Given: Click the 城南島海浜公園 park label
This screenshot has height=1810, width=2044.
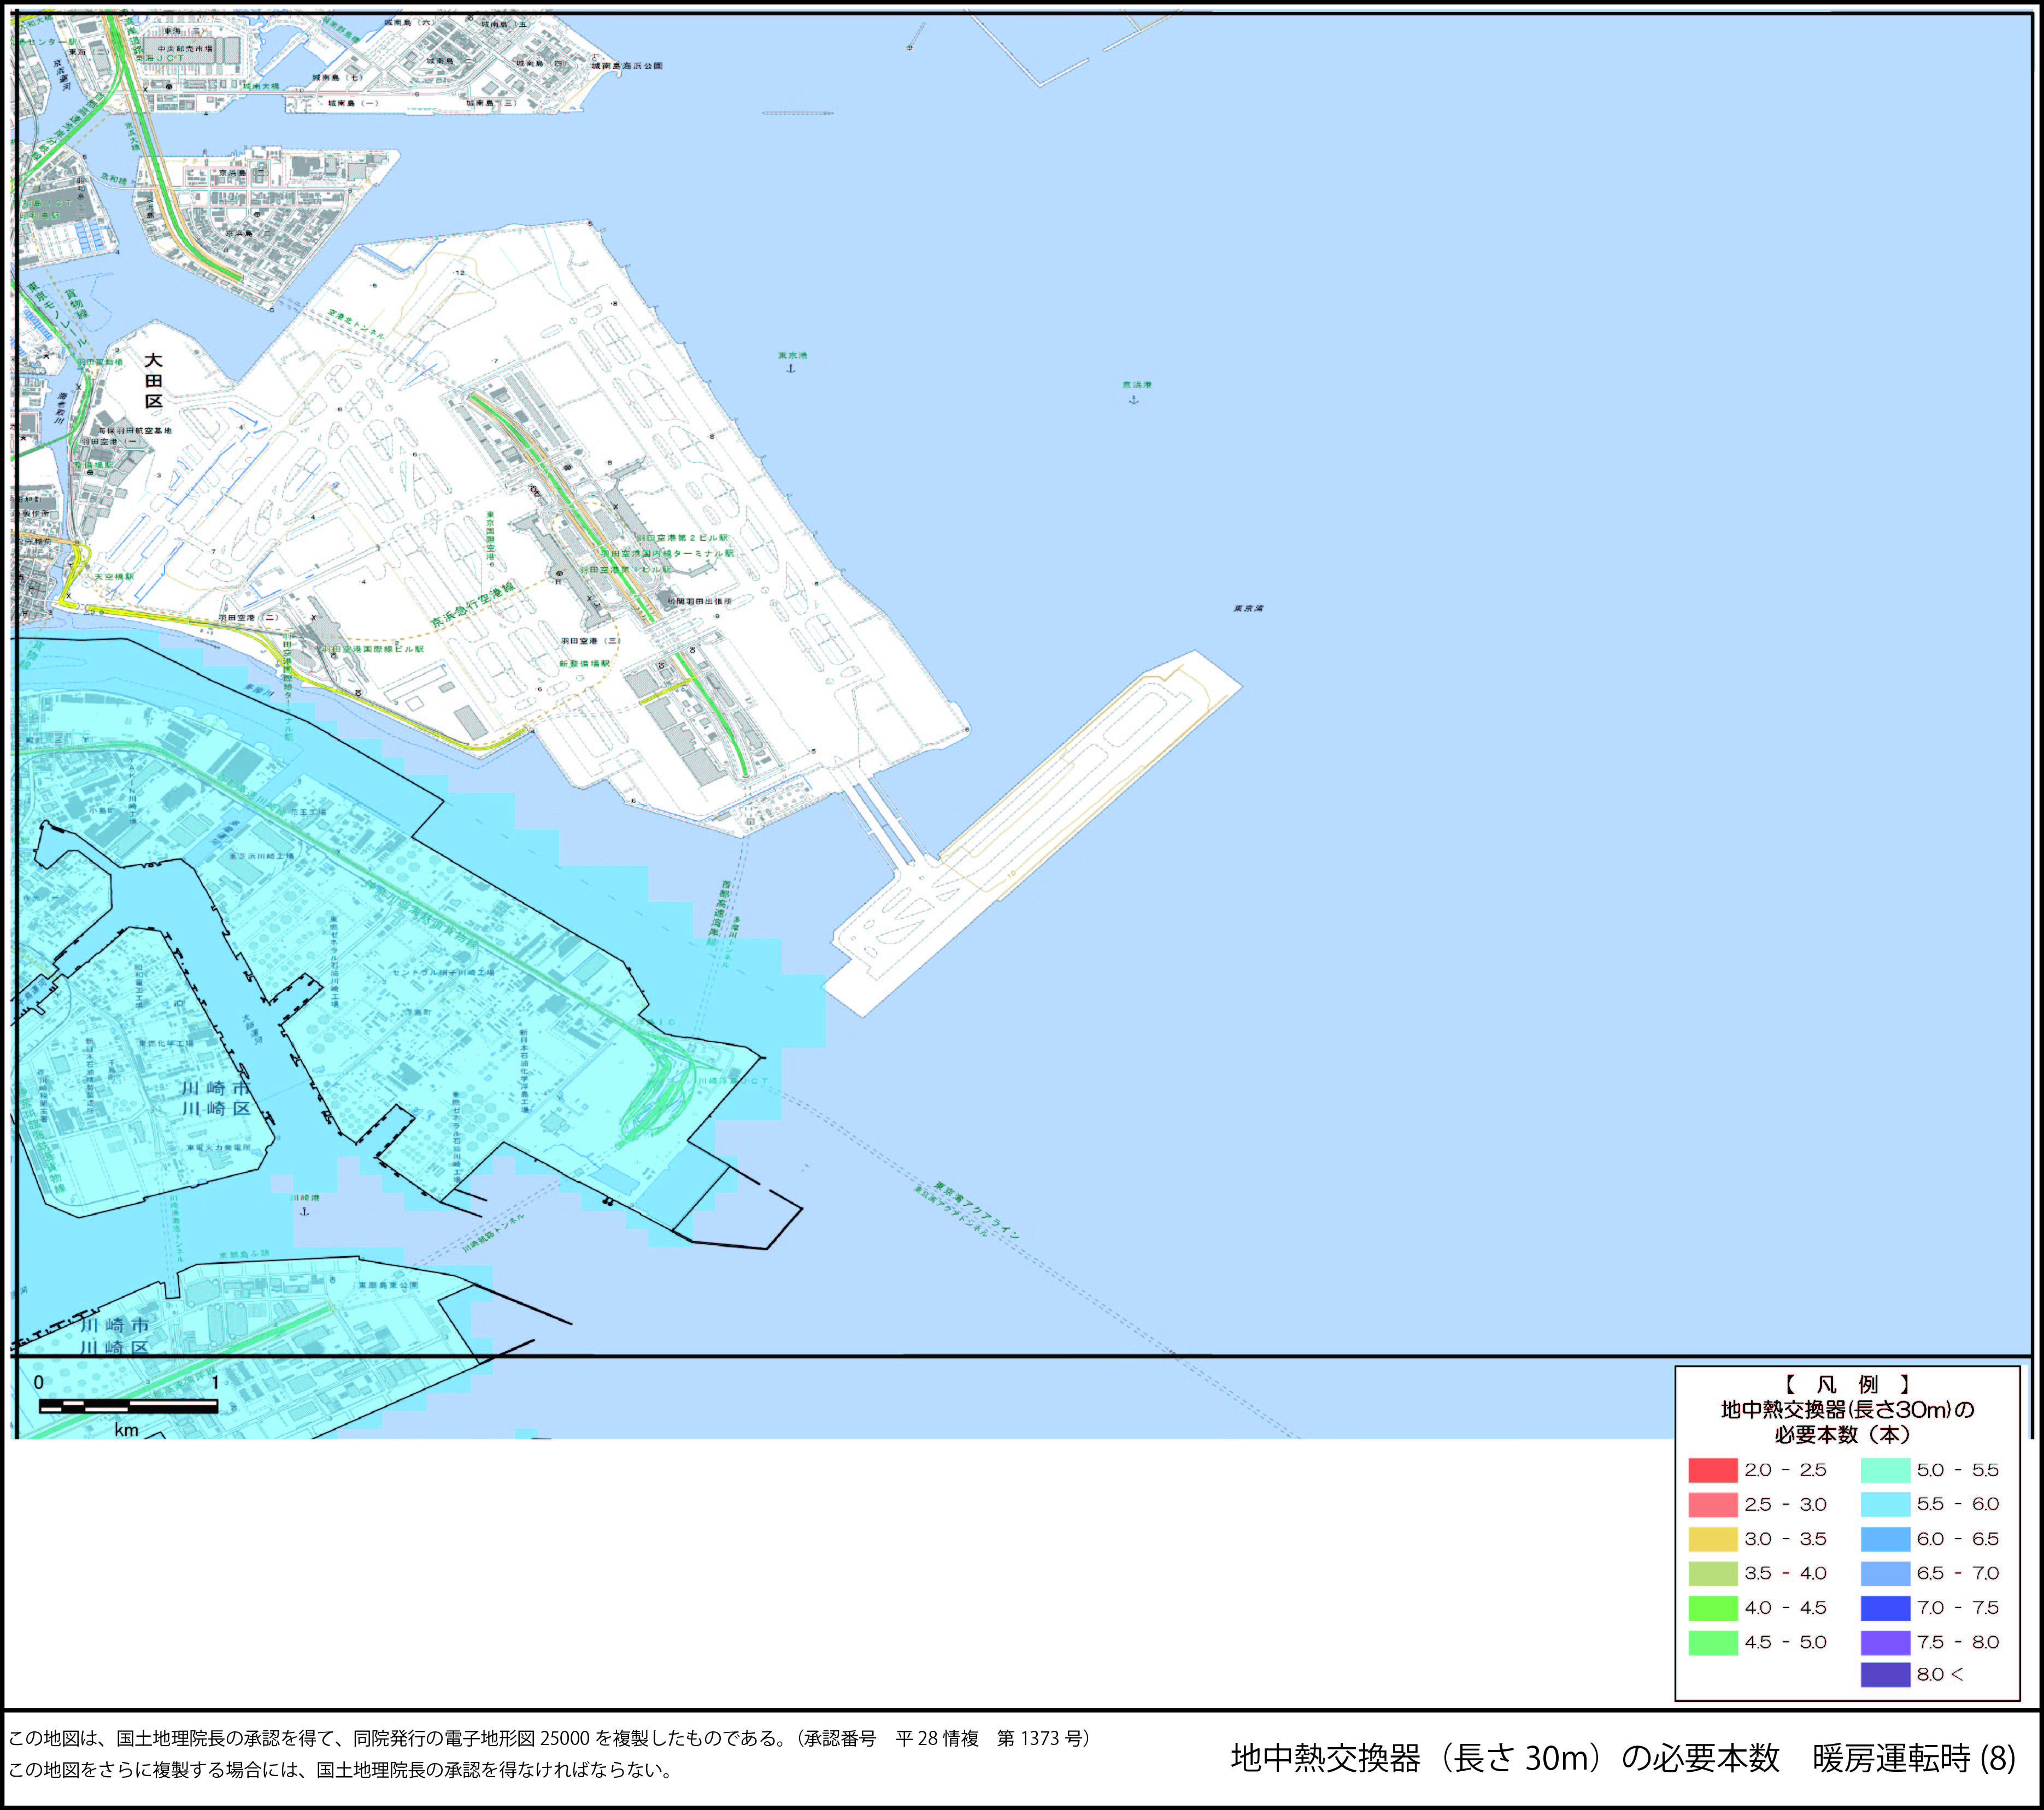Looking at the screenshot, I should click(627, 66).
